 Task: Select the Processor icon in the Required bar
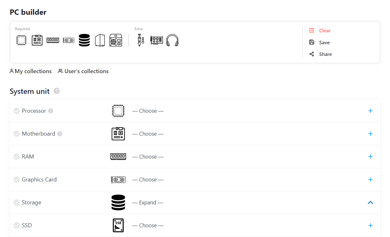pyautogui.click(x=21, y=40)
